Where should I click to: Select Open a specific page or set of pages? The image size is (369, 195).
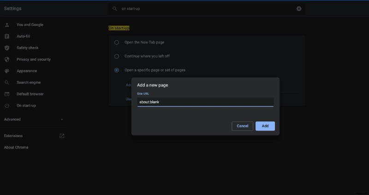click(x=117, y=70)
